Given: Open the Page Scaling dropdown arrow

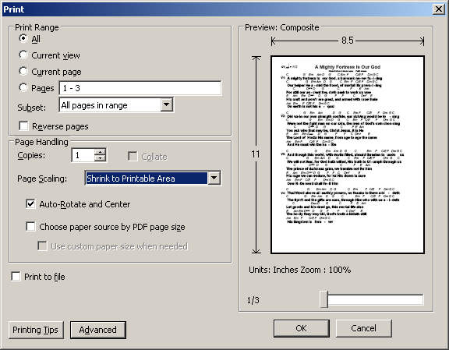Looking at the screenshot, I should coord(214,179).
